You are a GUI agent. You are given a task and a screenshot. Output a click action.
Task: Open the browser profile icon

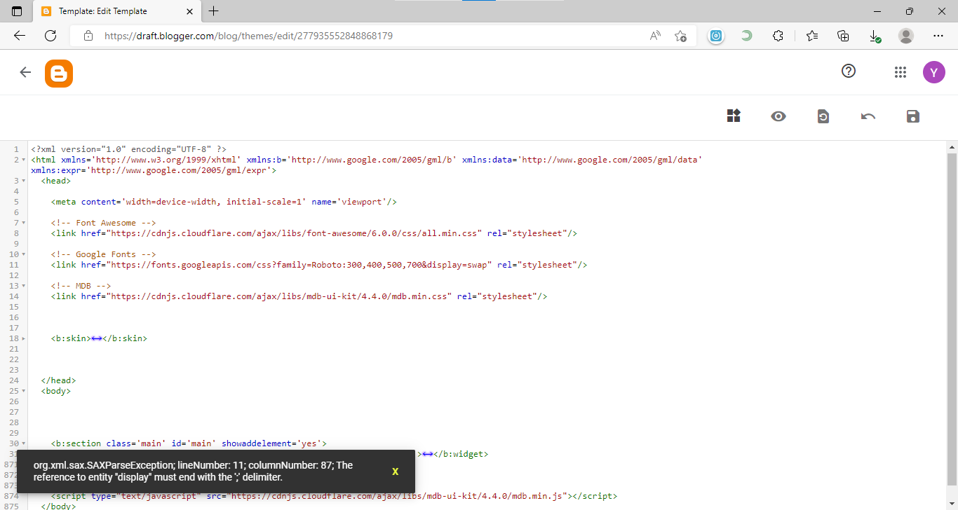tap(906, 36)
